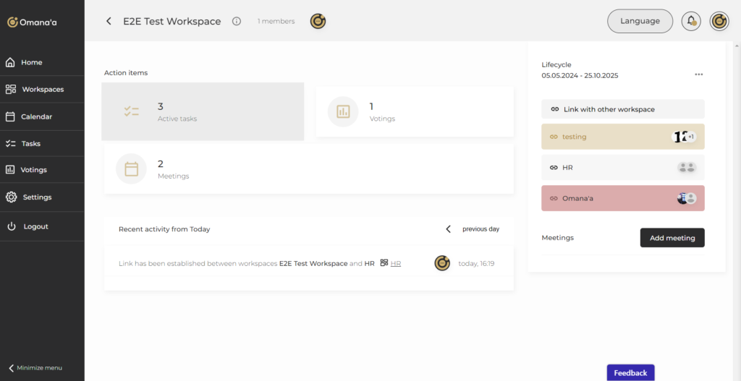Select the Active tasks card

203,111
